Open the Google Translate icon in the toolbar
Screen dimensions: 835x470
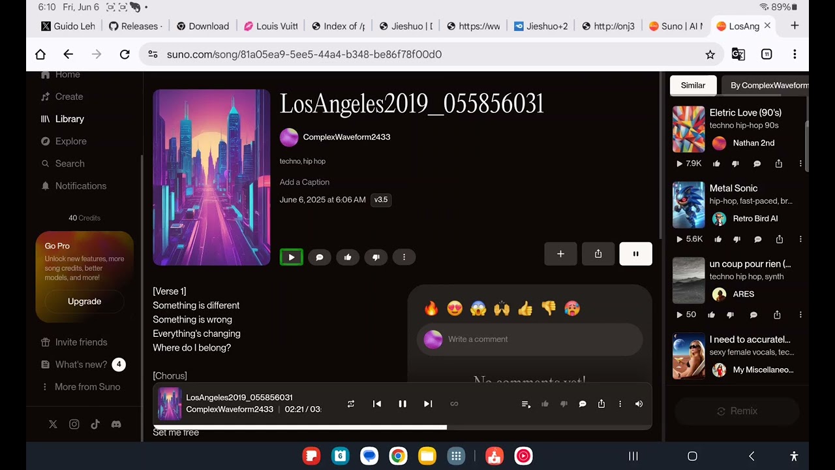pos(738,54)
